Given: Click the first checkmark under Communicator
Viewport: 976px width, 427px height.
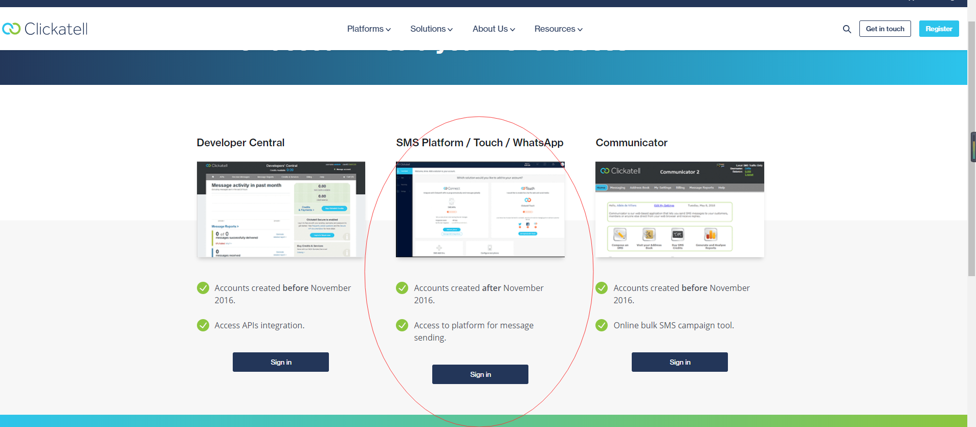Looking at the screenshot, I should pos(602,288).
